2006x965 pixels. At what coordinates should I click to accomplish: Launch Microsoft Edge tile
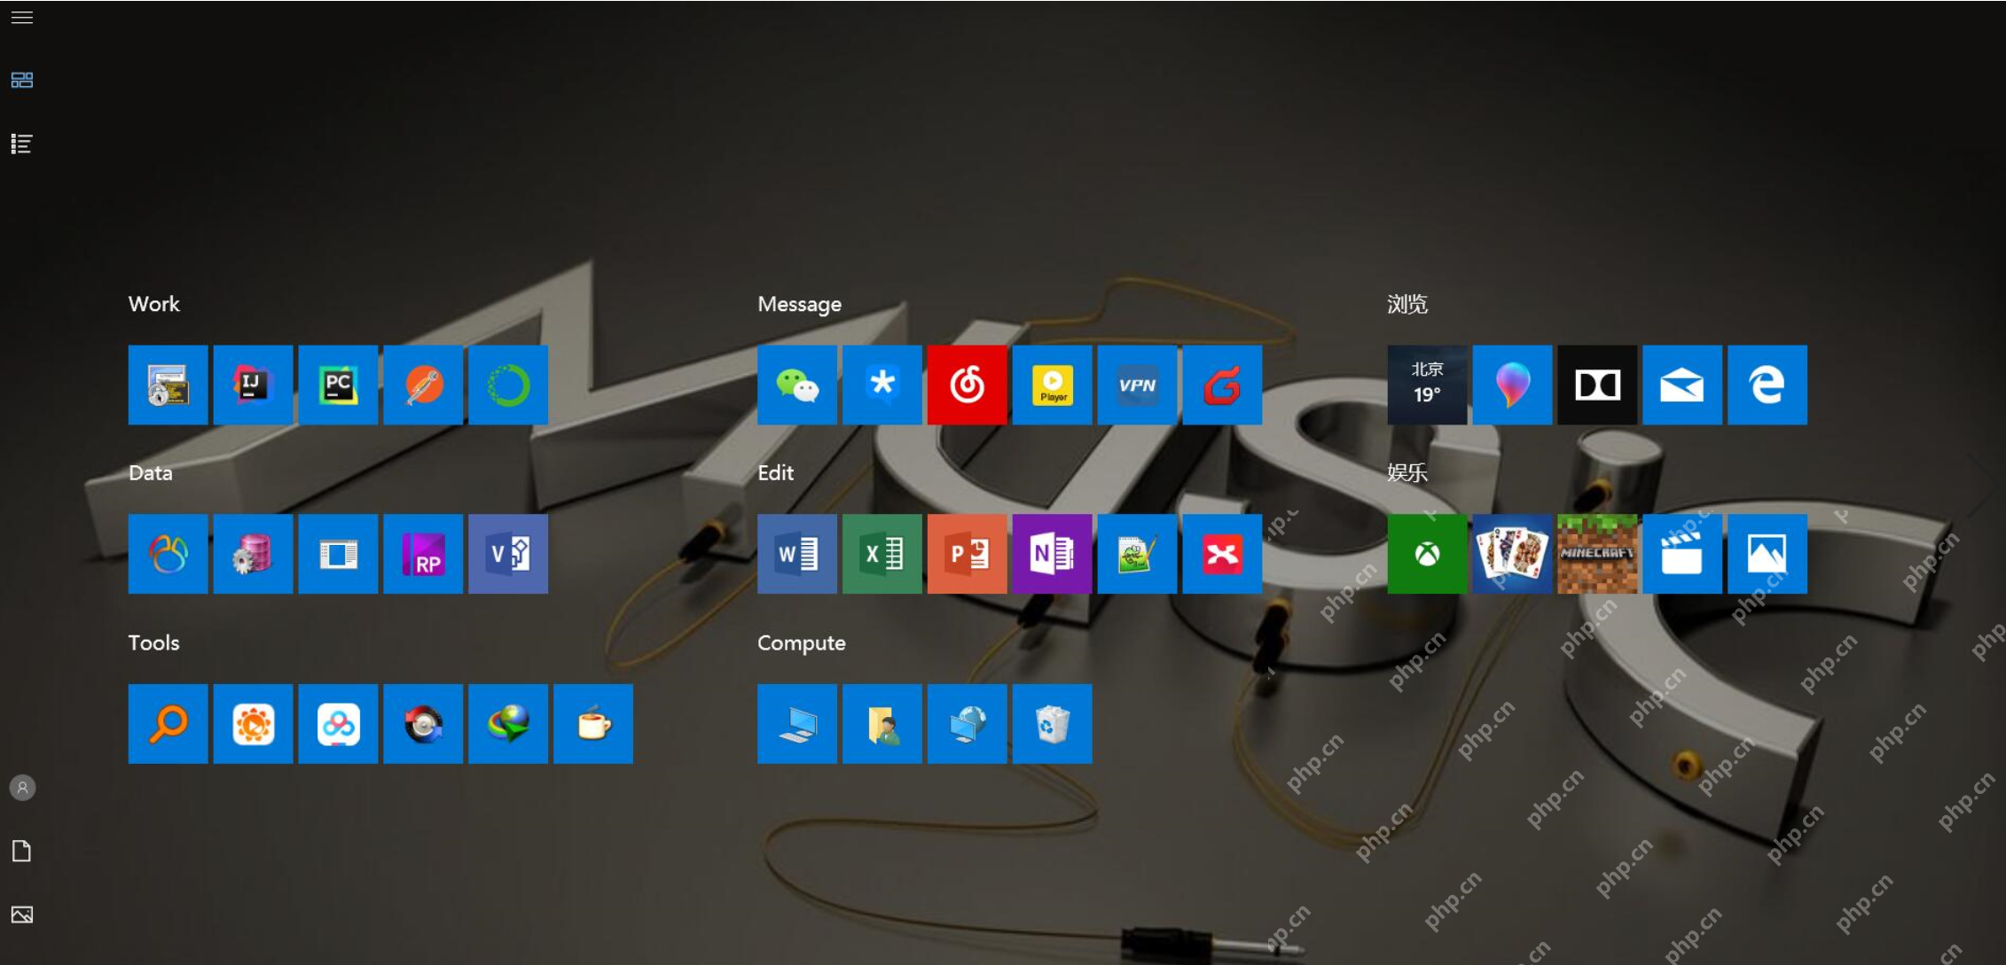(x=1767, y=385)
